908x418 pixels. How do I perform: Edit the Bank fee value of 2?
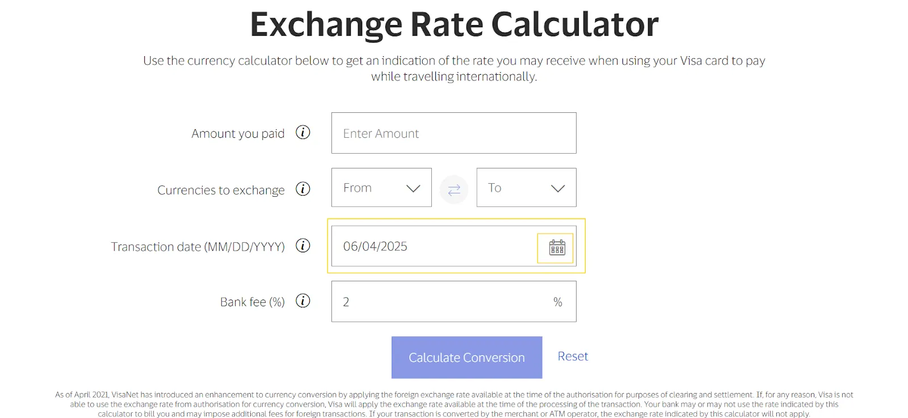(x=397, y=301)
